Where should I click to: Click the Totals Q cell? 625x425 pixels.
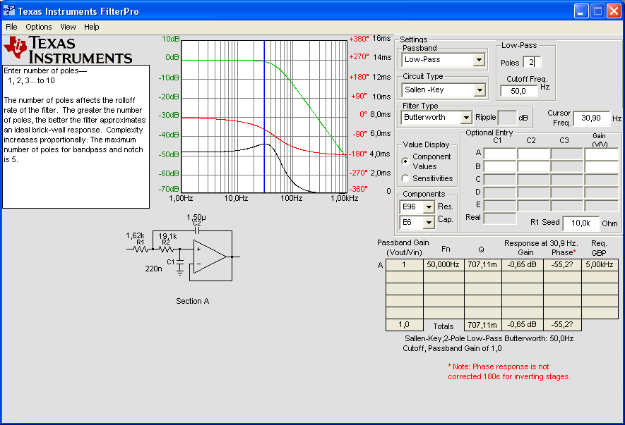point(483,325)
